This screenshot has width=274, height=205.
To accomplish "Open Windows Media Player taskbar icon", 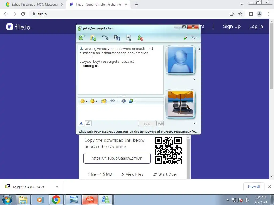I will click(40, 200).
